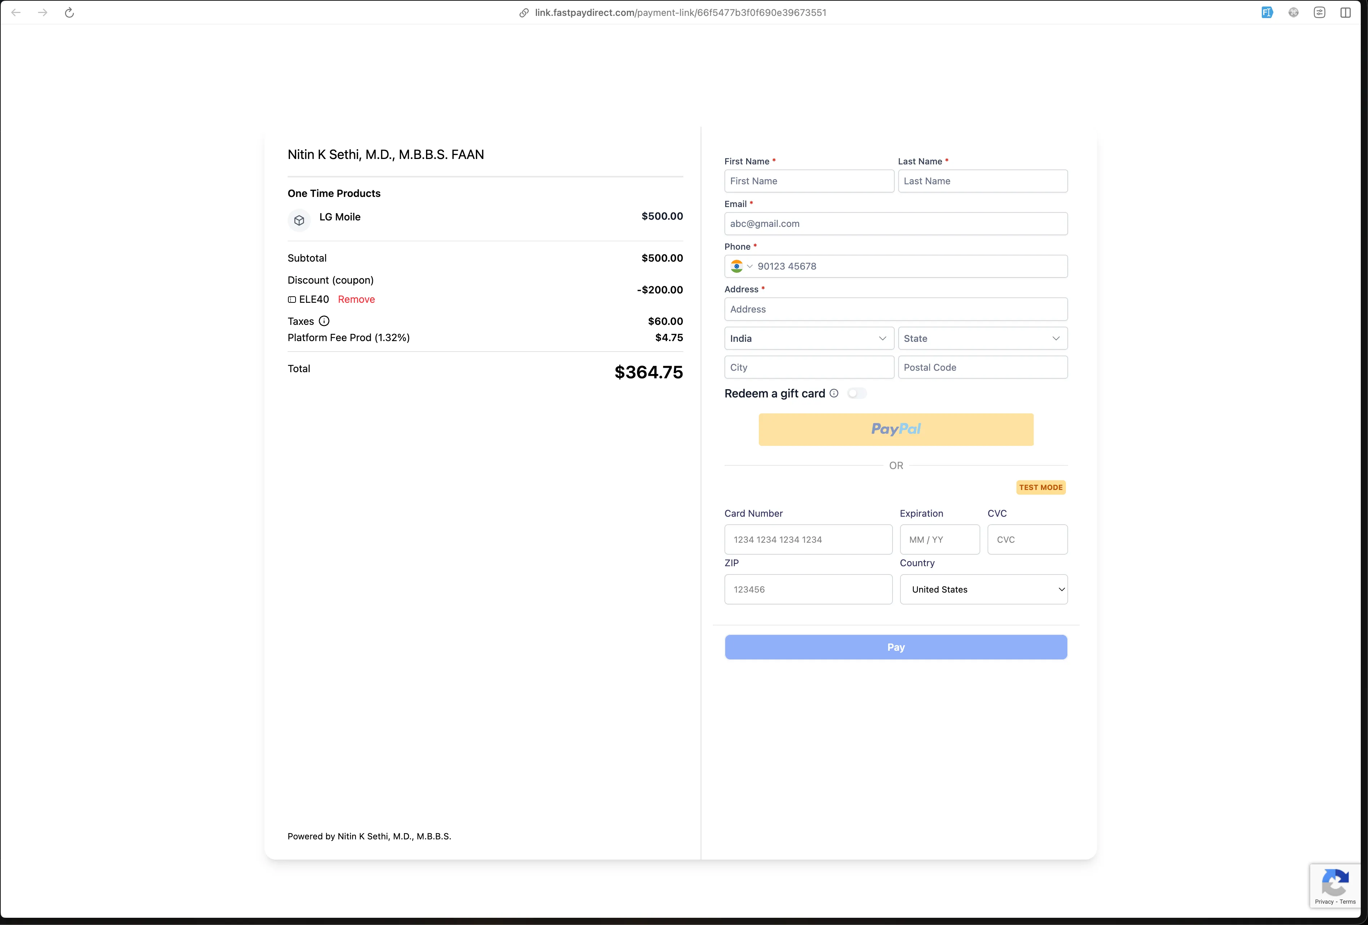This screenshot has width=1368, height=925.
Task: Click the split view icon in the toolbar
Action: coord(1346,12)
